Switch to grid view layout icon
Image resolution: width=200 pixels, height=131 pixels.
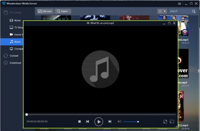(160, 11)
